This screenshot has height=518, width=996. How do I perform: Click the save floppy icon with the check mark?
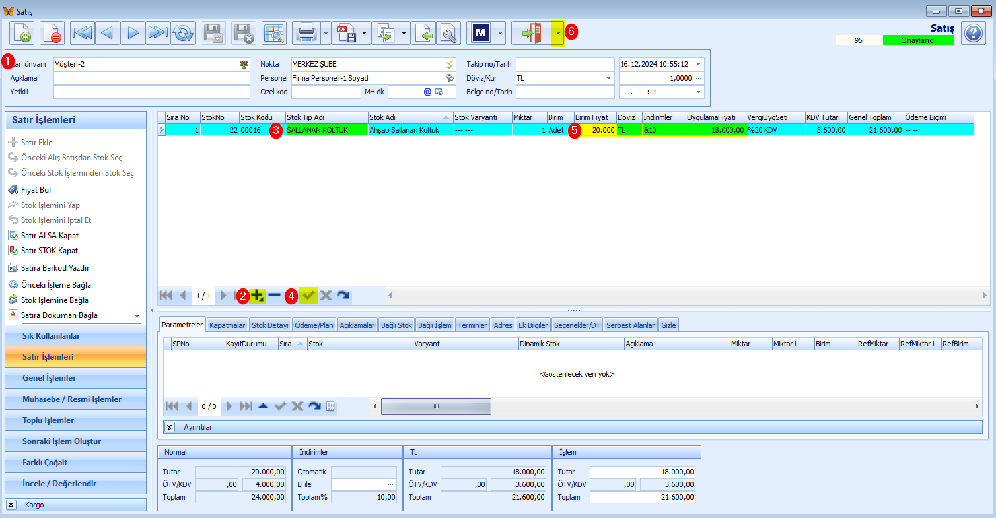tap(213, 33)
